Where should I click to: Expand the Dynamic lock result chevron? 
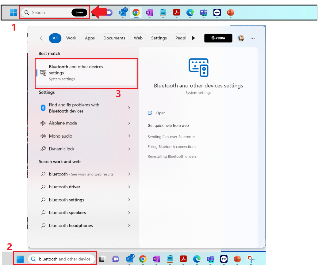point(129,149)
